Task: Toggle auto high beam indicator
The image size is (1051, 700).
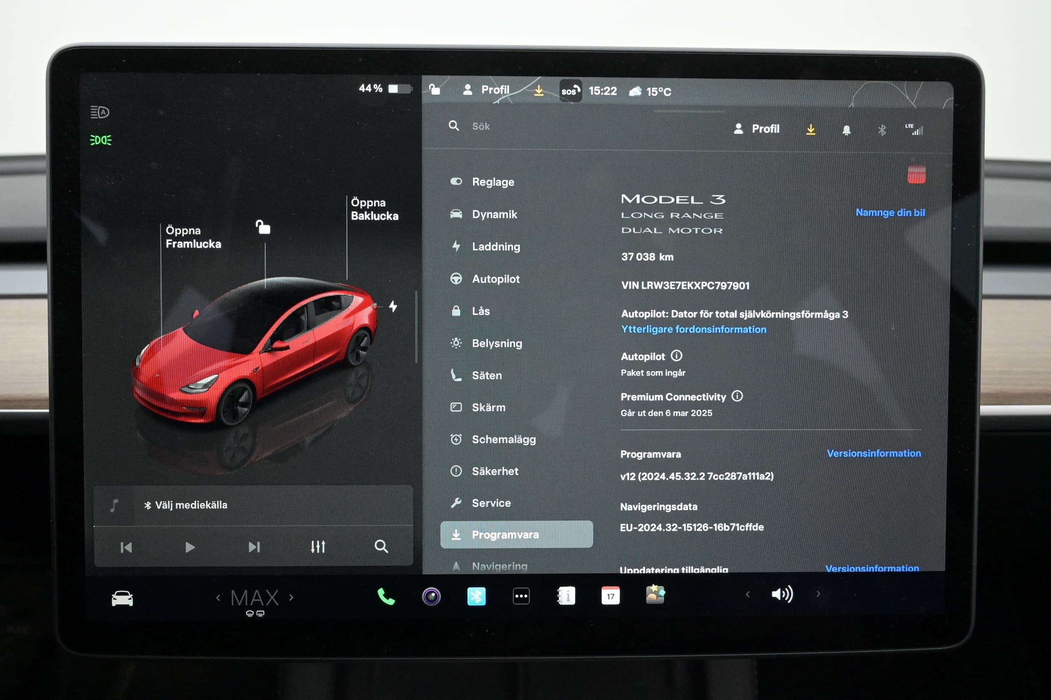Action: pyautogui.click(x=100, y=112)
